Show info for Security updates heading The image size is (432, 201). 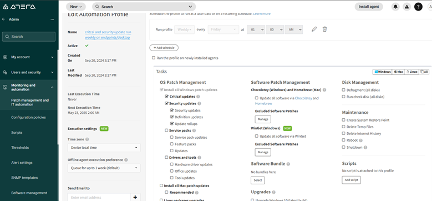[x=200, y=104]
